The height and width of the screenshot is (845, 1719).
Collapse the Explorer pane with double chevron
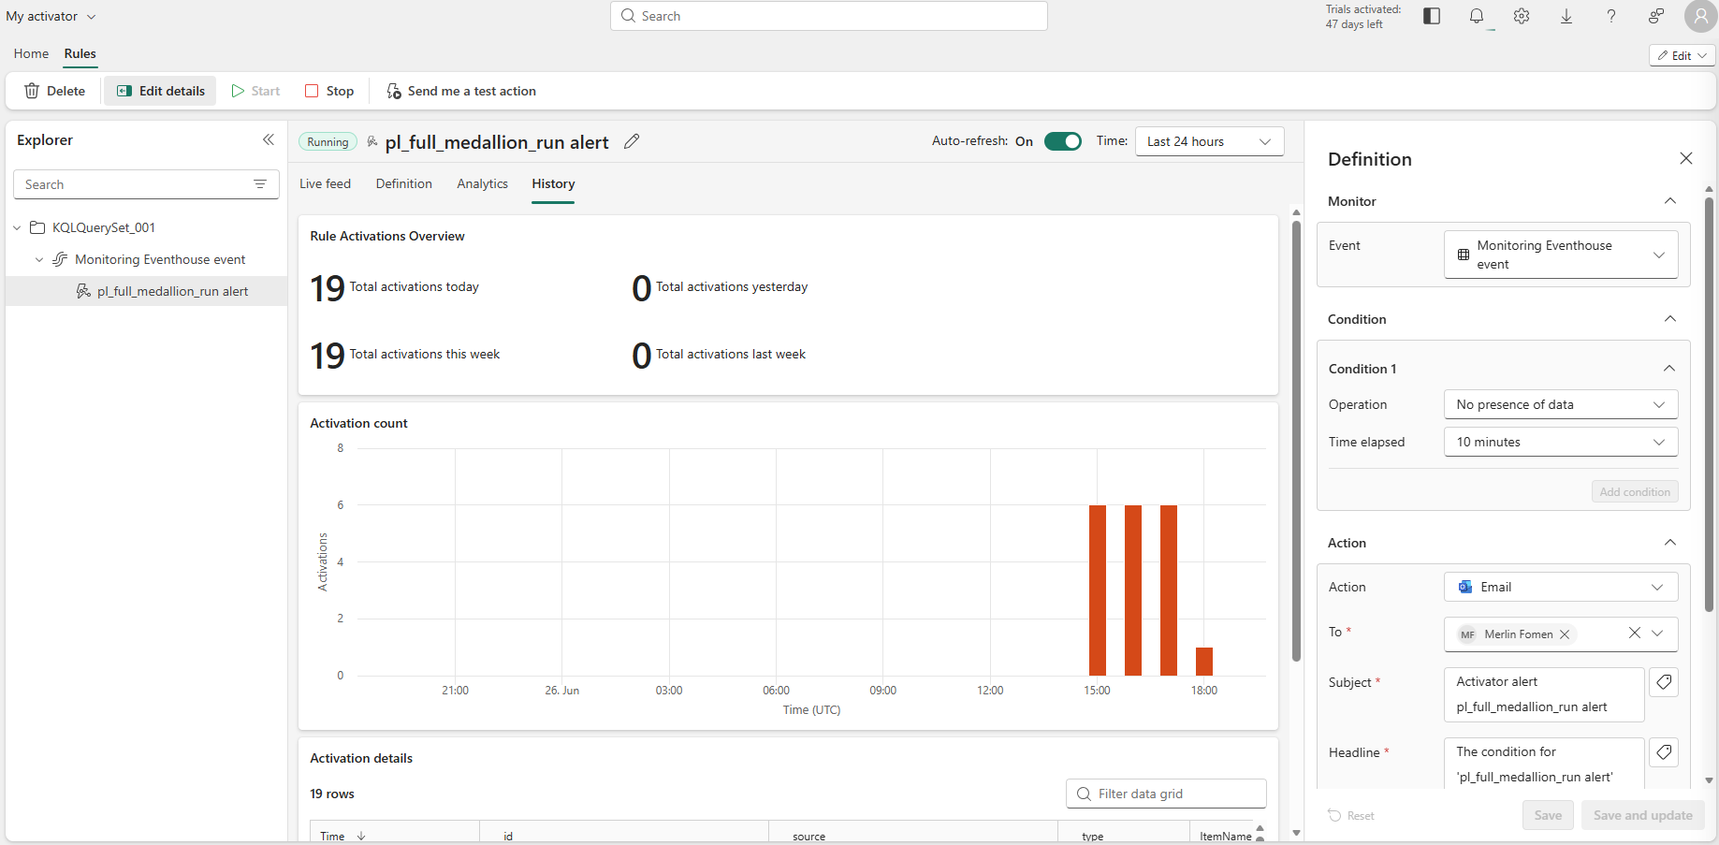[269, 140]
